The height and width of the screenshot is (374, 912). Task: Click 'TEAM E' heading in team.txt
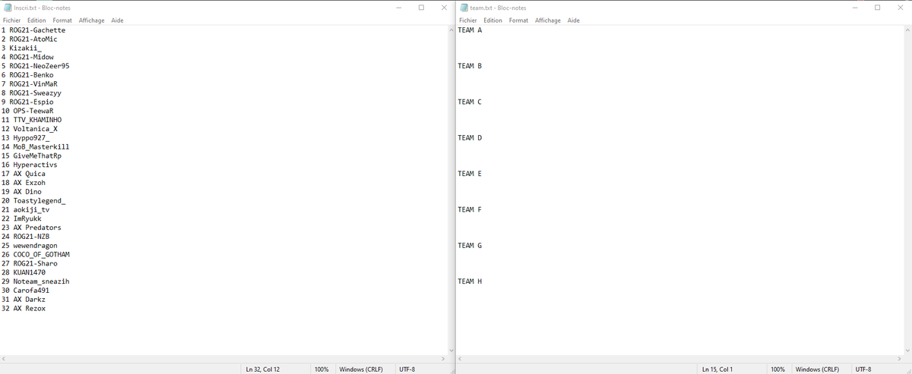470,174
